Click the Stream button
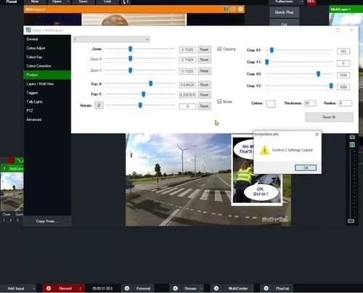The image size is (363, 293). [190, 289]
